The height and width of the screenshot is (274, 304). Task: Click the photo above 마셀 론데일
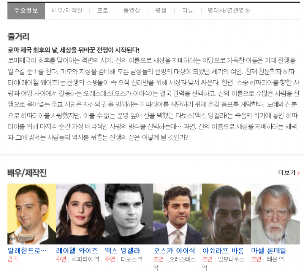pyautogui.click(x=275, y=214)
